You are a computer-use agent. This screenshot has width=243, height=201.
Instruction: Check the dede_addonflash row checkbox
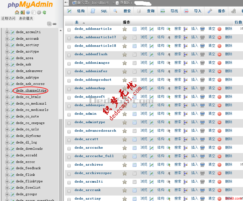(69, 55)
